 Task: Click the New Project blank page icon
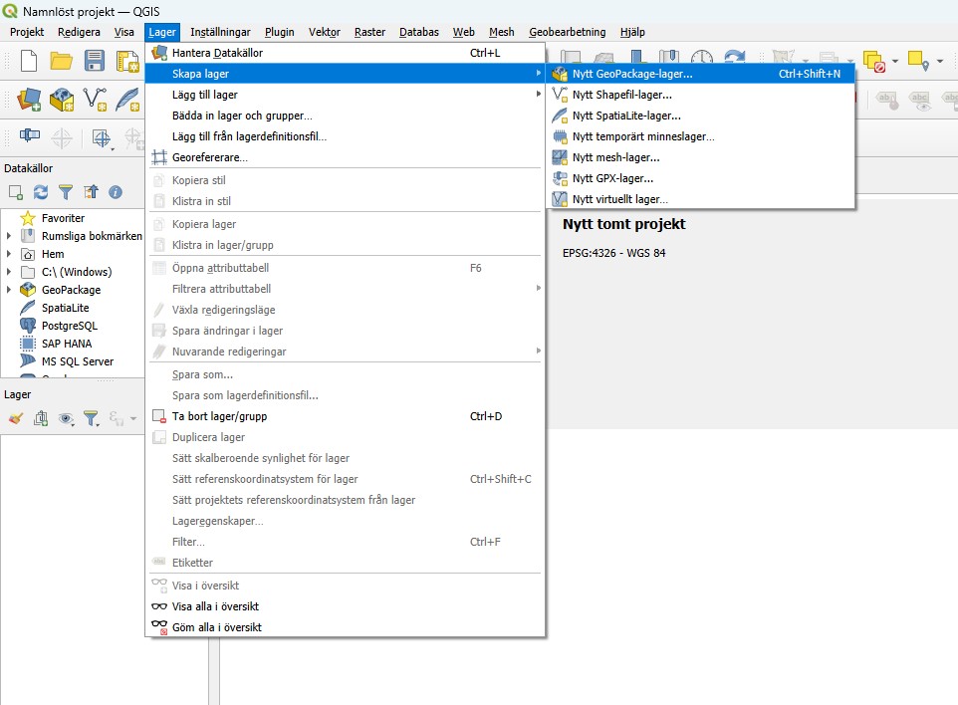pos(29,61)
